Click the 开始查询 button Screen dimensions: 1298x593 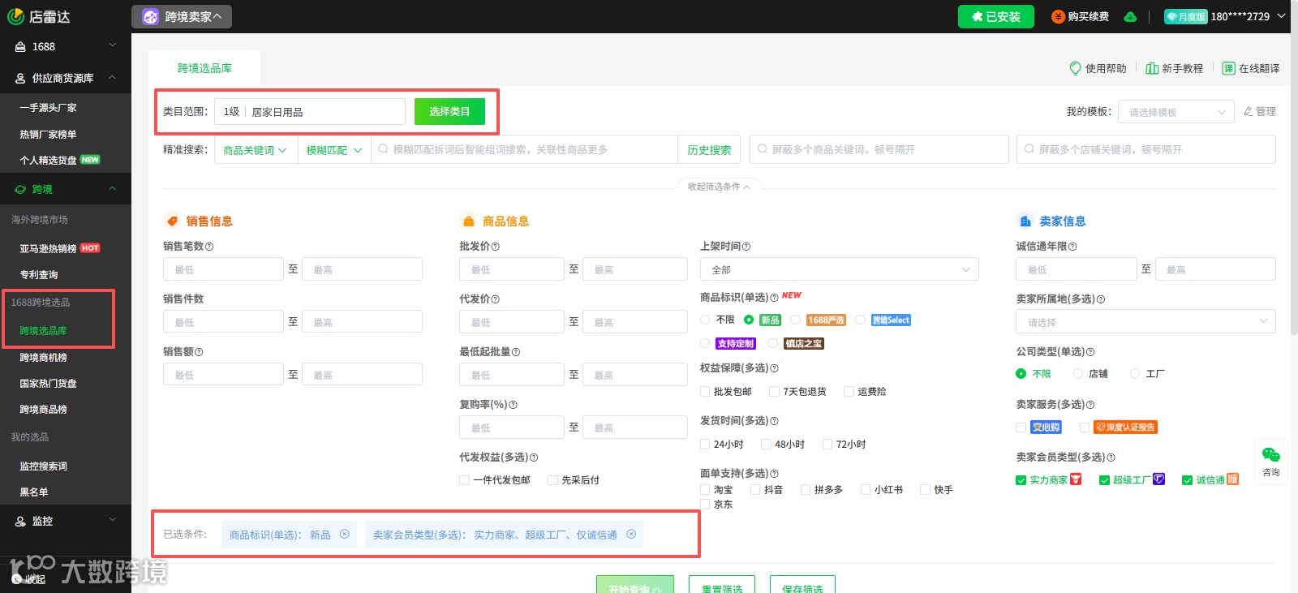pos(635,585)
